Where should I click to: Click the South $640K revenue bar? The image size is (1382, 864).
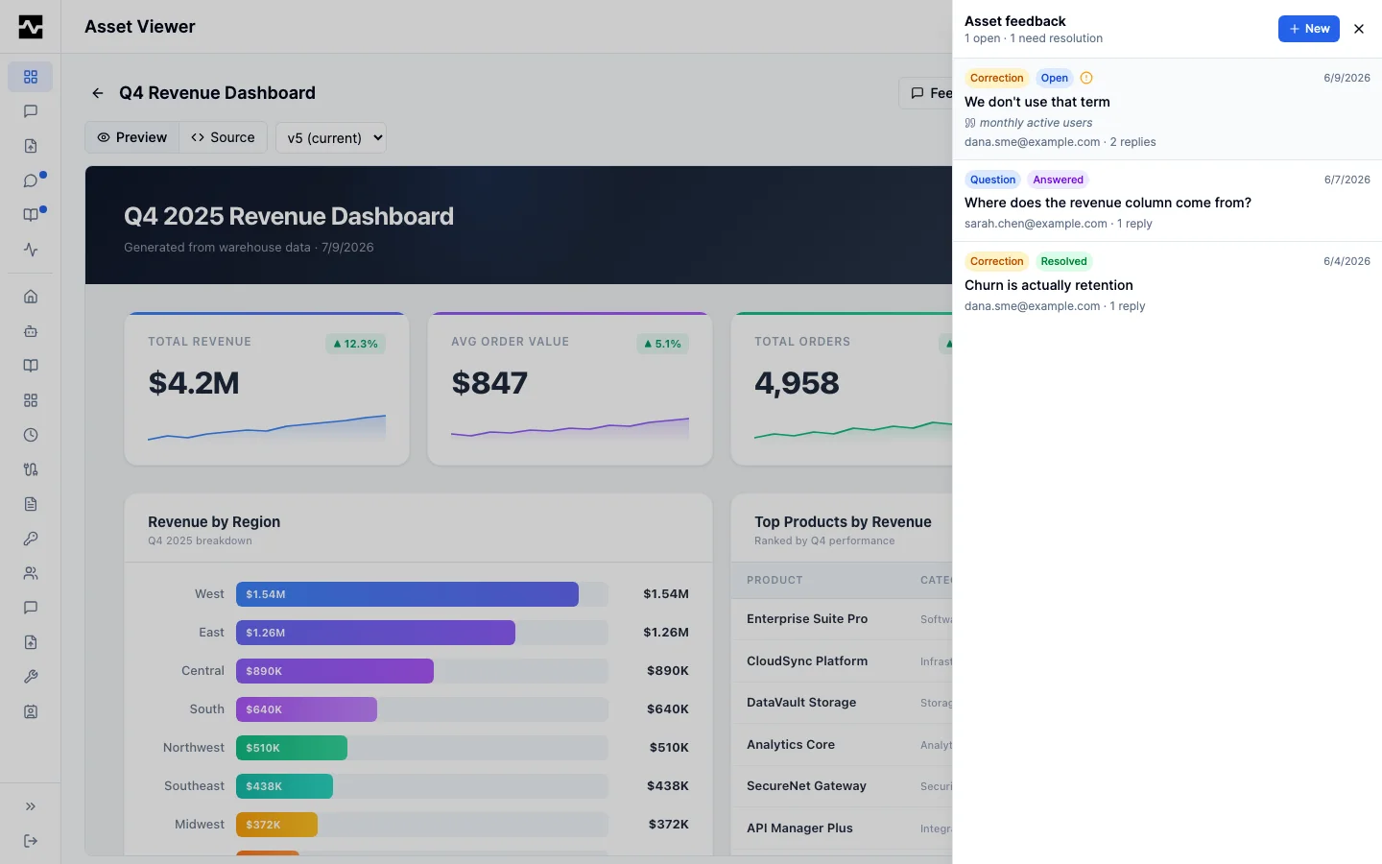306,709
